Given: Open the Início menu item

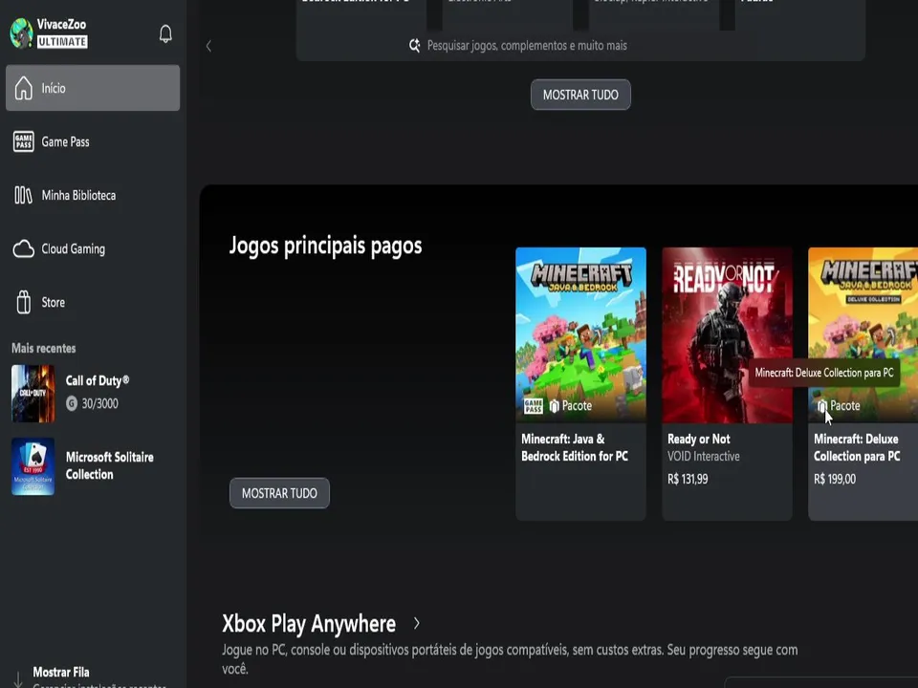Looking at the screenshot, I should click(93, 88).
